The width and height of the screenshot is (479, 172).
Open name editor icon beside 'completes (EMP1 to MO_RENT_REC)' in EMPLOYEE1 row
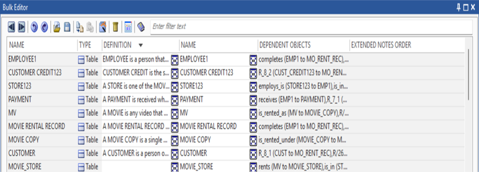(253, 60)
